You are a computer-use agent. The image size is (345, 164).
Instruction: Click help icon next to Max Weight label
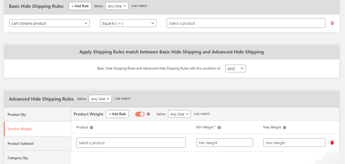pyautogui.click(x=284, y=128)
